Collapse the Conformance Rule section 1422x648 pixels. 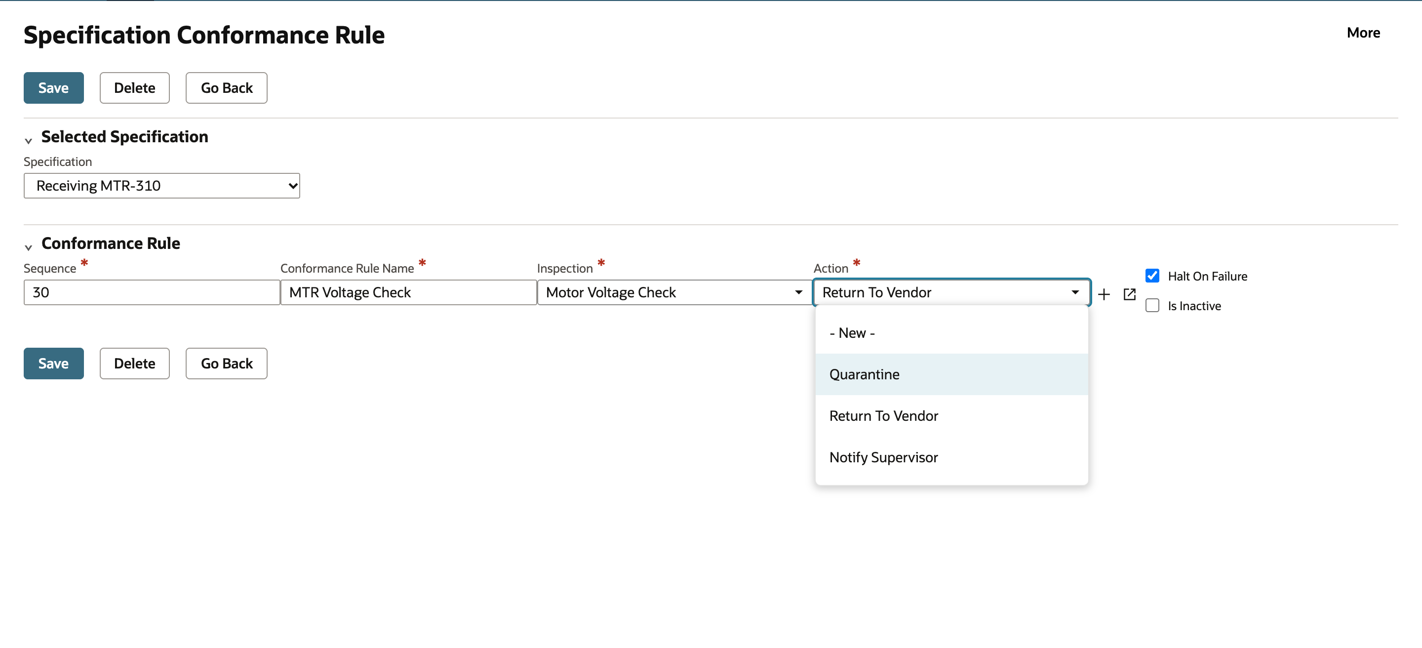[29, 247]
